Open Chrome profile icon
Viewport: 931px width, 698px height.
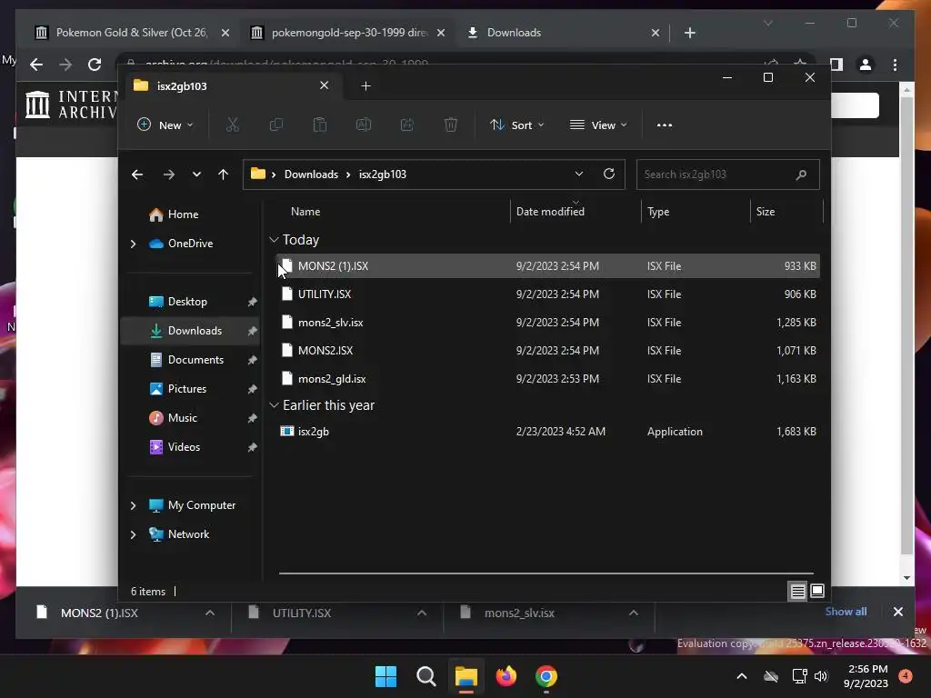[x=866, y=65]
